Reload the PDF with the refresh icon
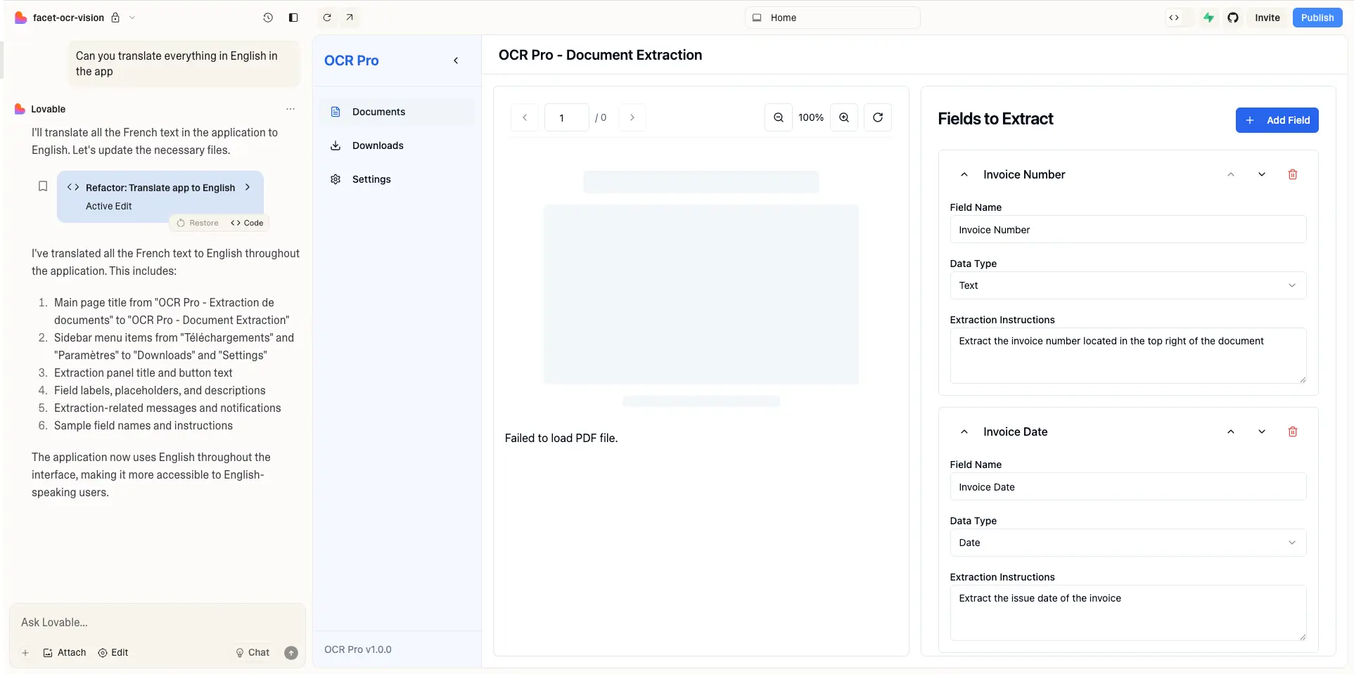 click(877, 117)
